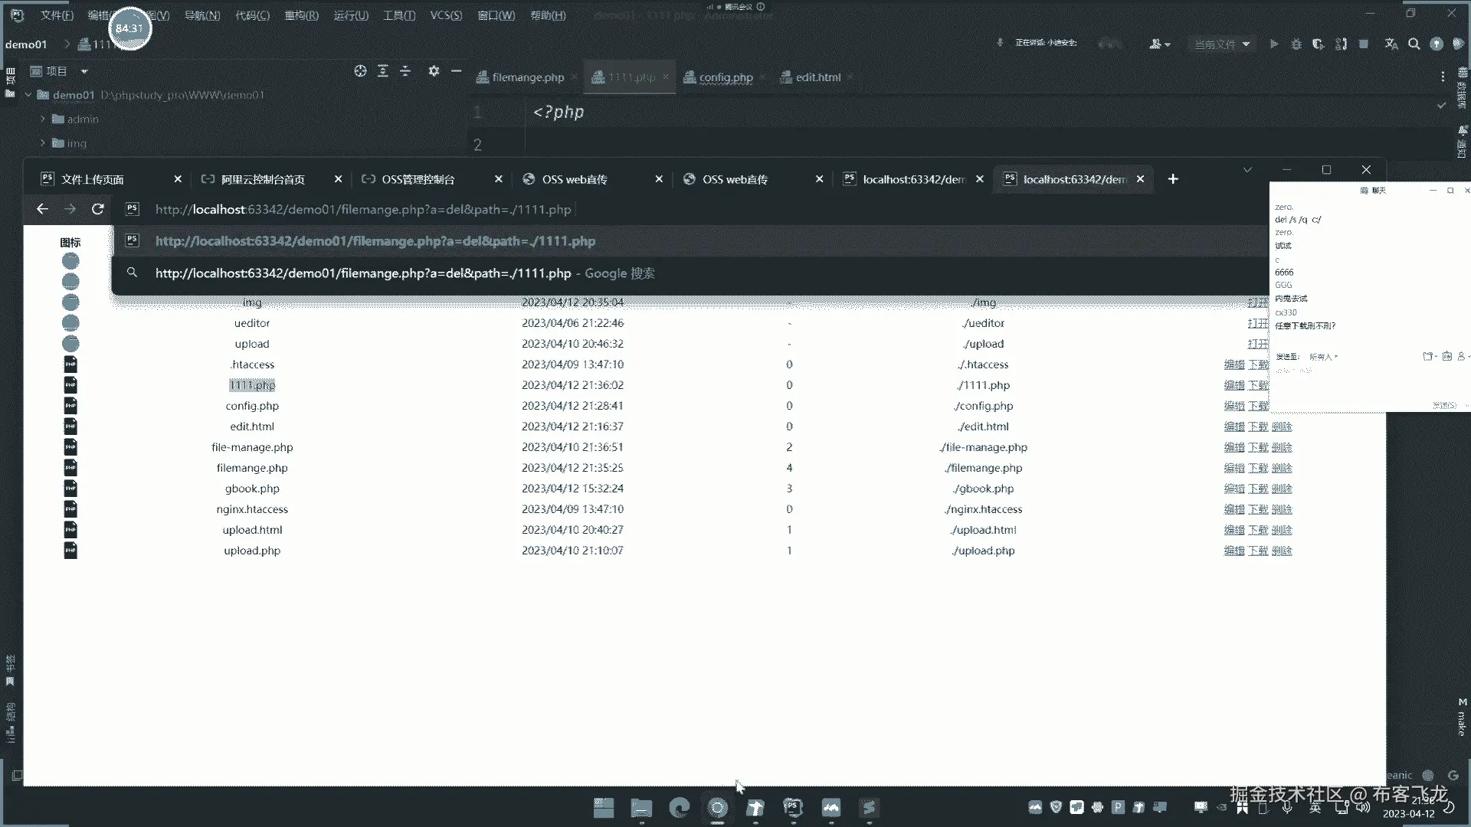Open the Translate icon in toolbar

click(x=1391, y=44)
